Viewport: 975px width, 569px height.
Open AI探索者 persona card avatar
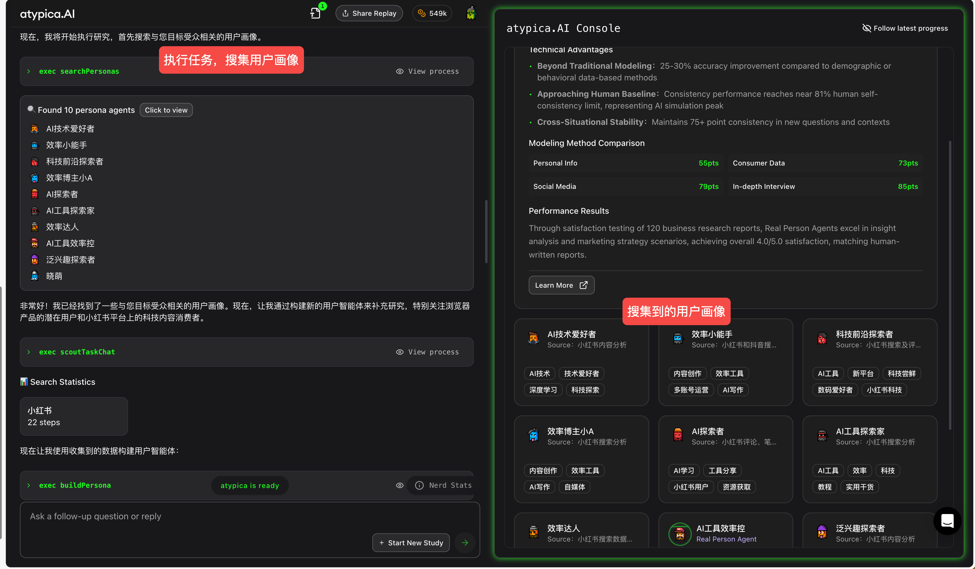[678, 435]
